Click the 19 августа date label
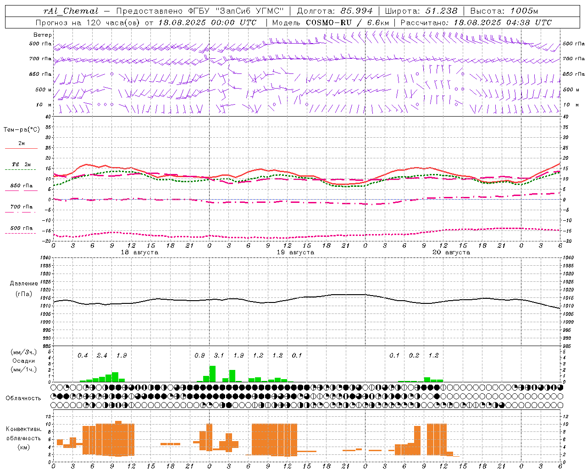 click(295, 252)
